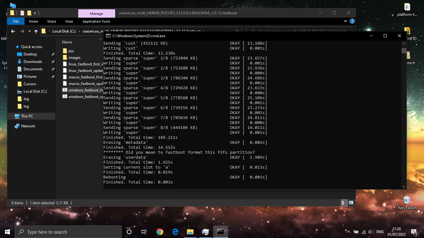Open the View ribbon tab
Image resolution: width=424 pixels, height=238 pixels.
(x=69, y=21)
